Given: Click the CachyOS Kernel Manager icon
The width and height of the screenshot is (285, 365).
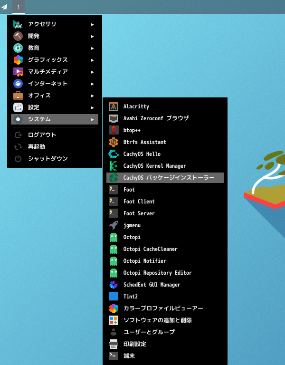Looking at the screenshot, I should (x=114, y=166).
